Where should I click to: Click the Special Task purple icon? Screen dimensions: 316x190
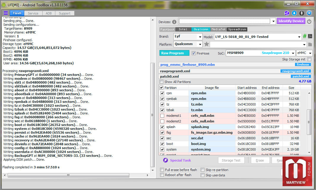coord(165,160)
